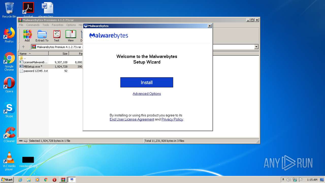Open the Recycle Bin desktop icon
The width and height of the screenshot is (325, 183).
coord(9,10)
